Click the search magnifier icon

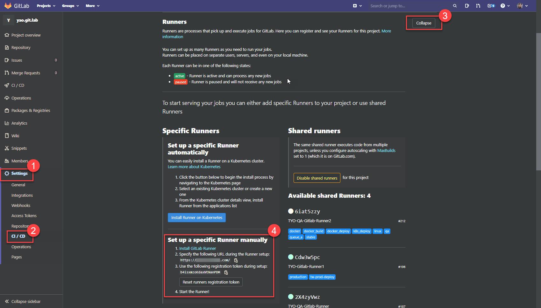pos(455,6)
